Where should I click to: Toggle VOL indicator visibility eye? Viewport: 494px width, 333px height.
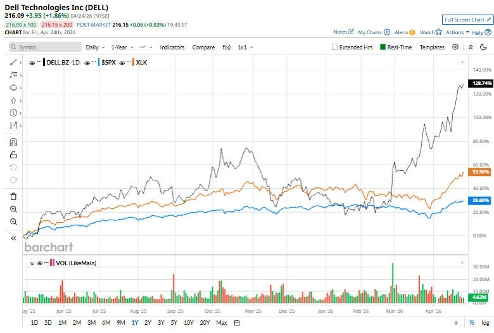coord(39,263)
